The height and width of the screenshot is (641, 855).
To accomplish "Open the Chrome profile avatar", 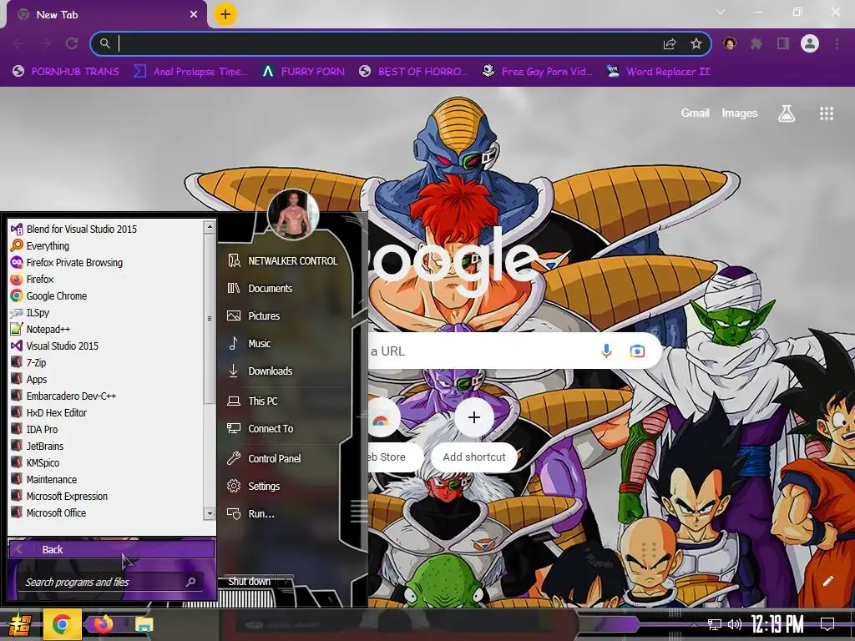I will pyautogui.click(x=810, y=43).
